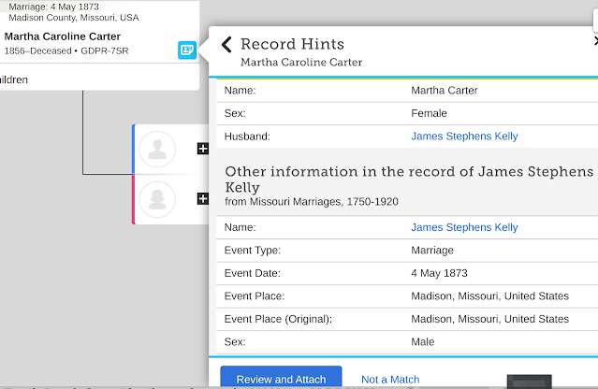Viewport: 598px width, 389px height.
Task: Click James Stephens Kelly link beside Husband
Action: pos(464,137)
